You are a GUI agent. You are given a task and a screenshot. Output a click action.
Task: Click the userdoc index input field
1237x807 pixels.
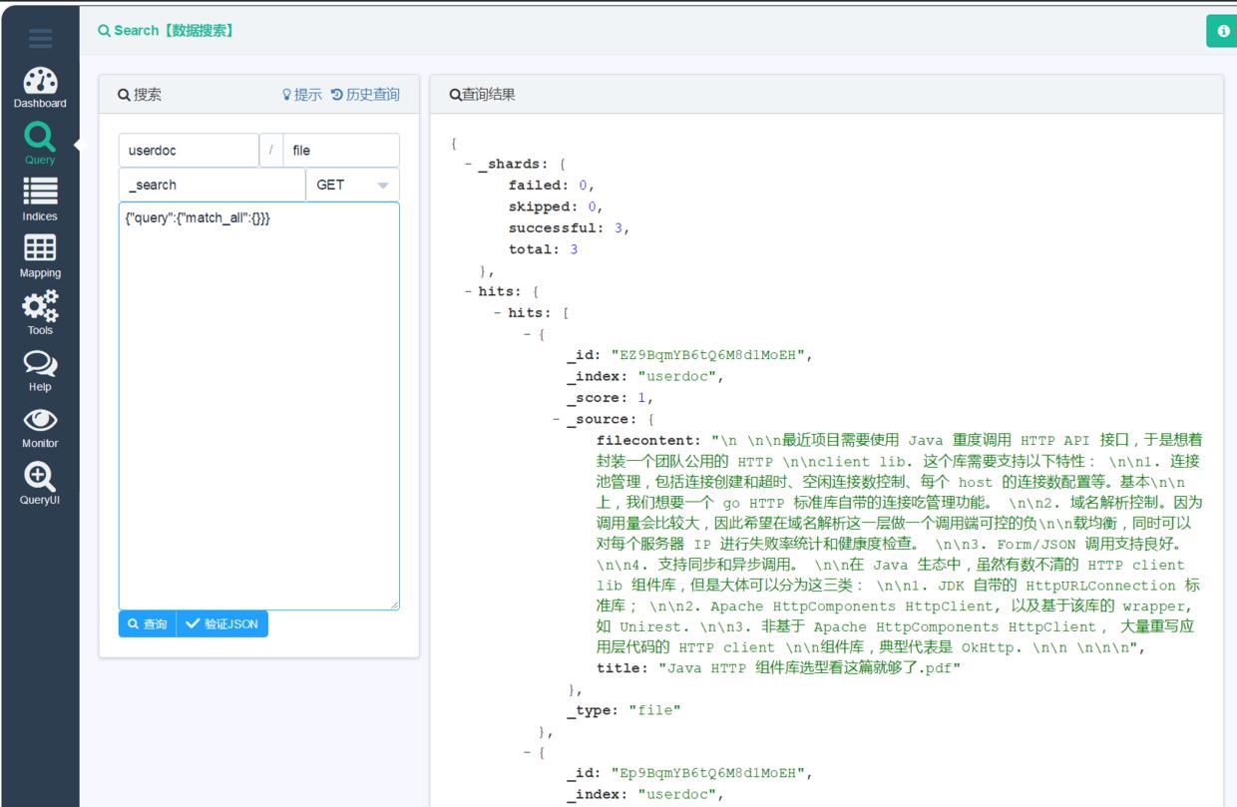[189, 151]
